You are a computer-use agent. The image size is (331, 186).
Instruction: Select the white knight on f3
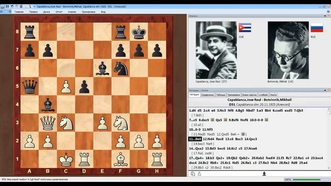click(121, 123)
